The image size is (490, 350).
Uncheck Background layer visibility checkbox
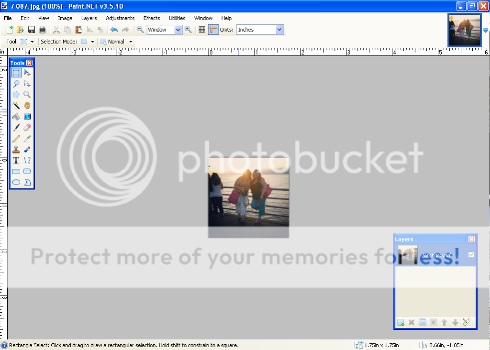tap(471, 255)
